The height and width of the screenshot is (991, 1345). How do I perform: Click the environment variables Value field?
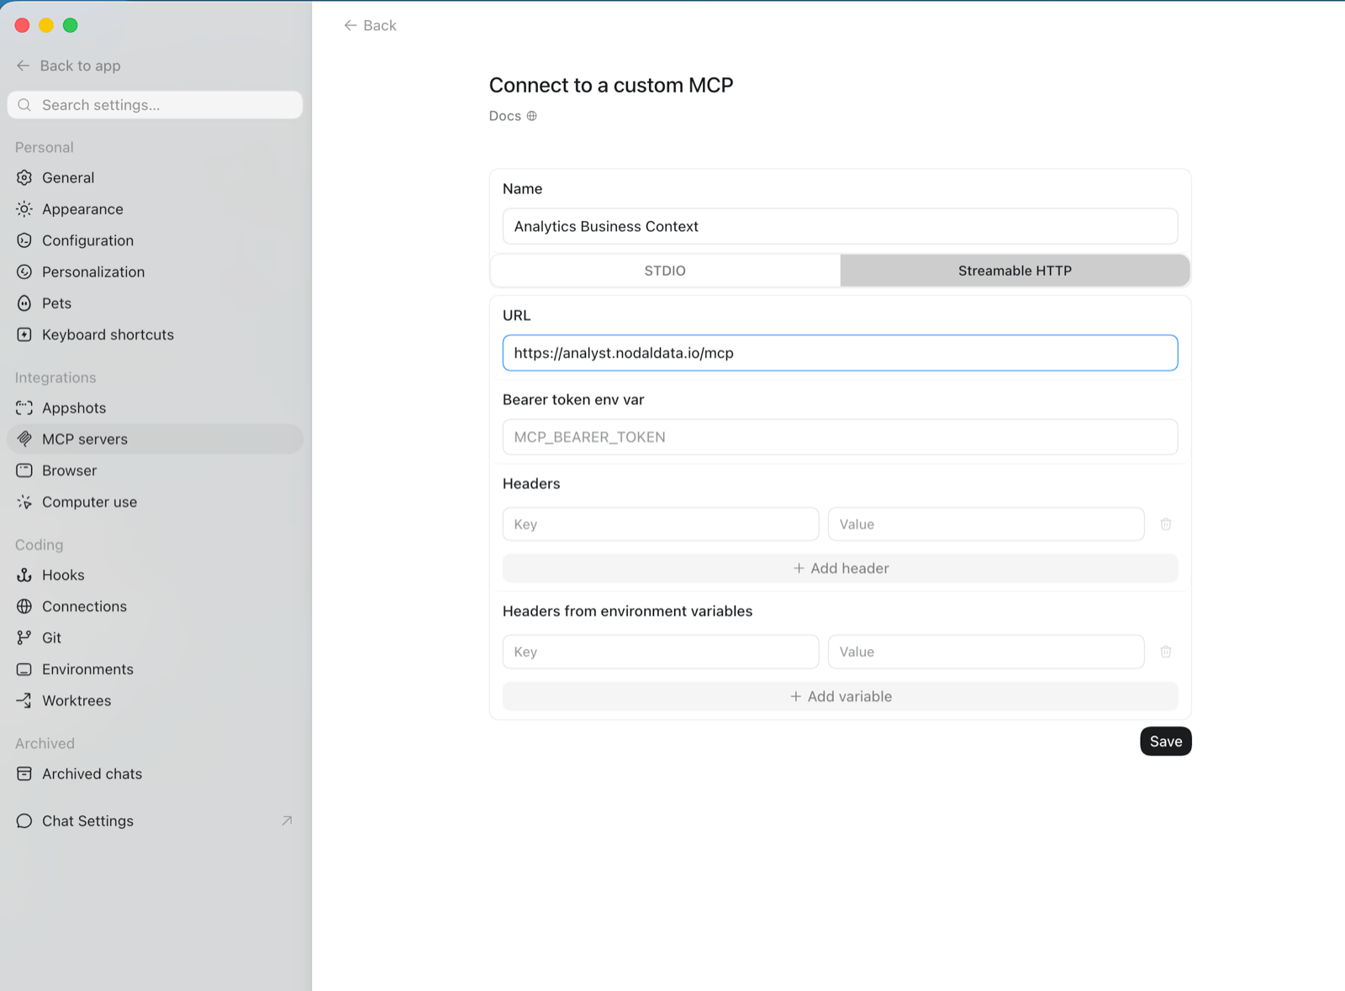[x=986, y=651]
